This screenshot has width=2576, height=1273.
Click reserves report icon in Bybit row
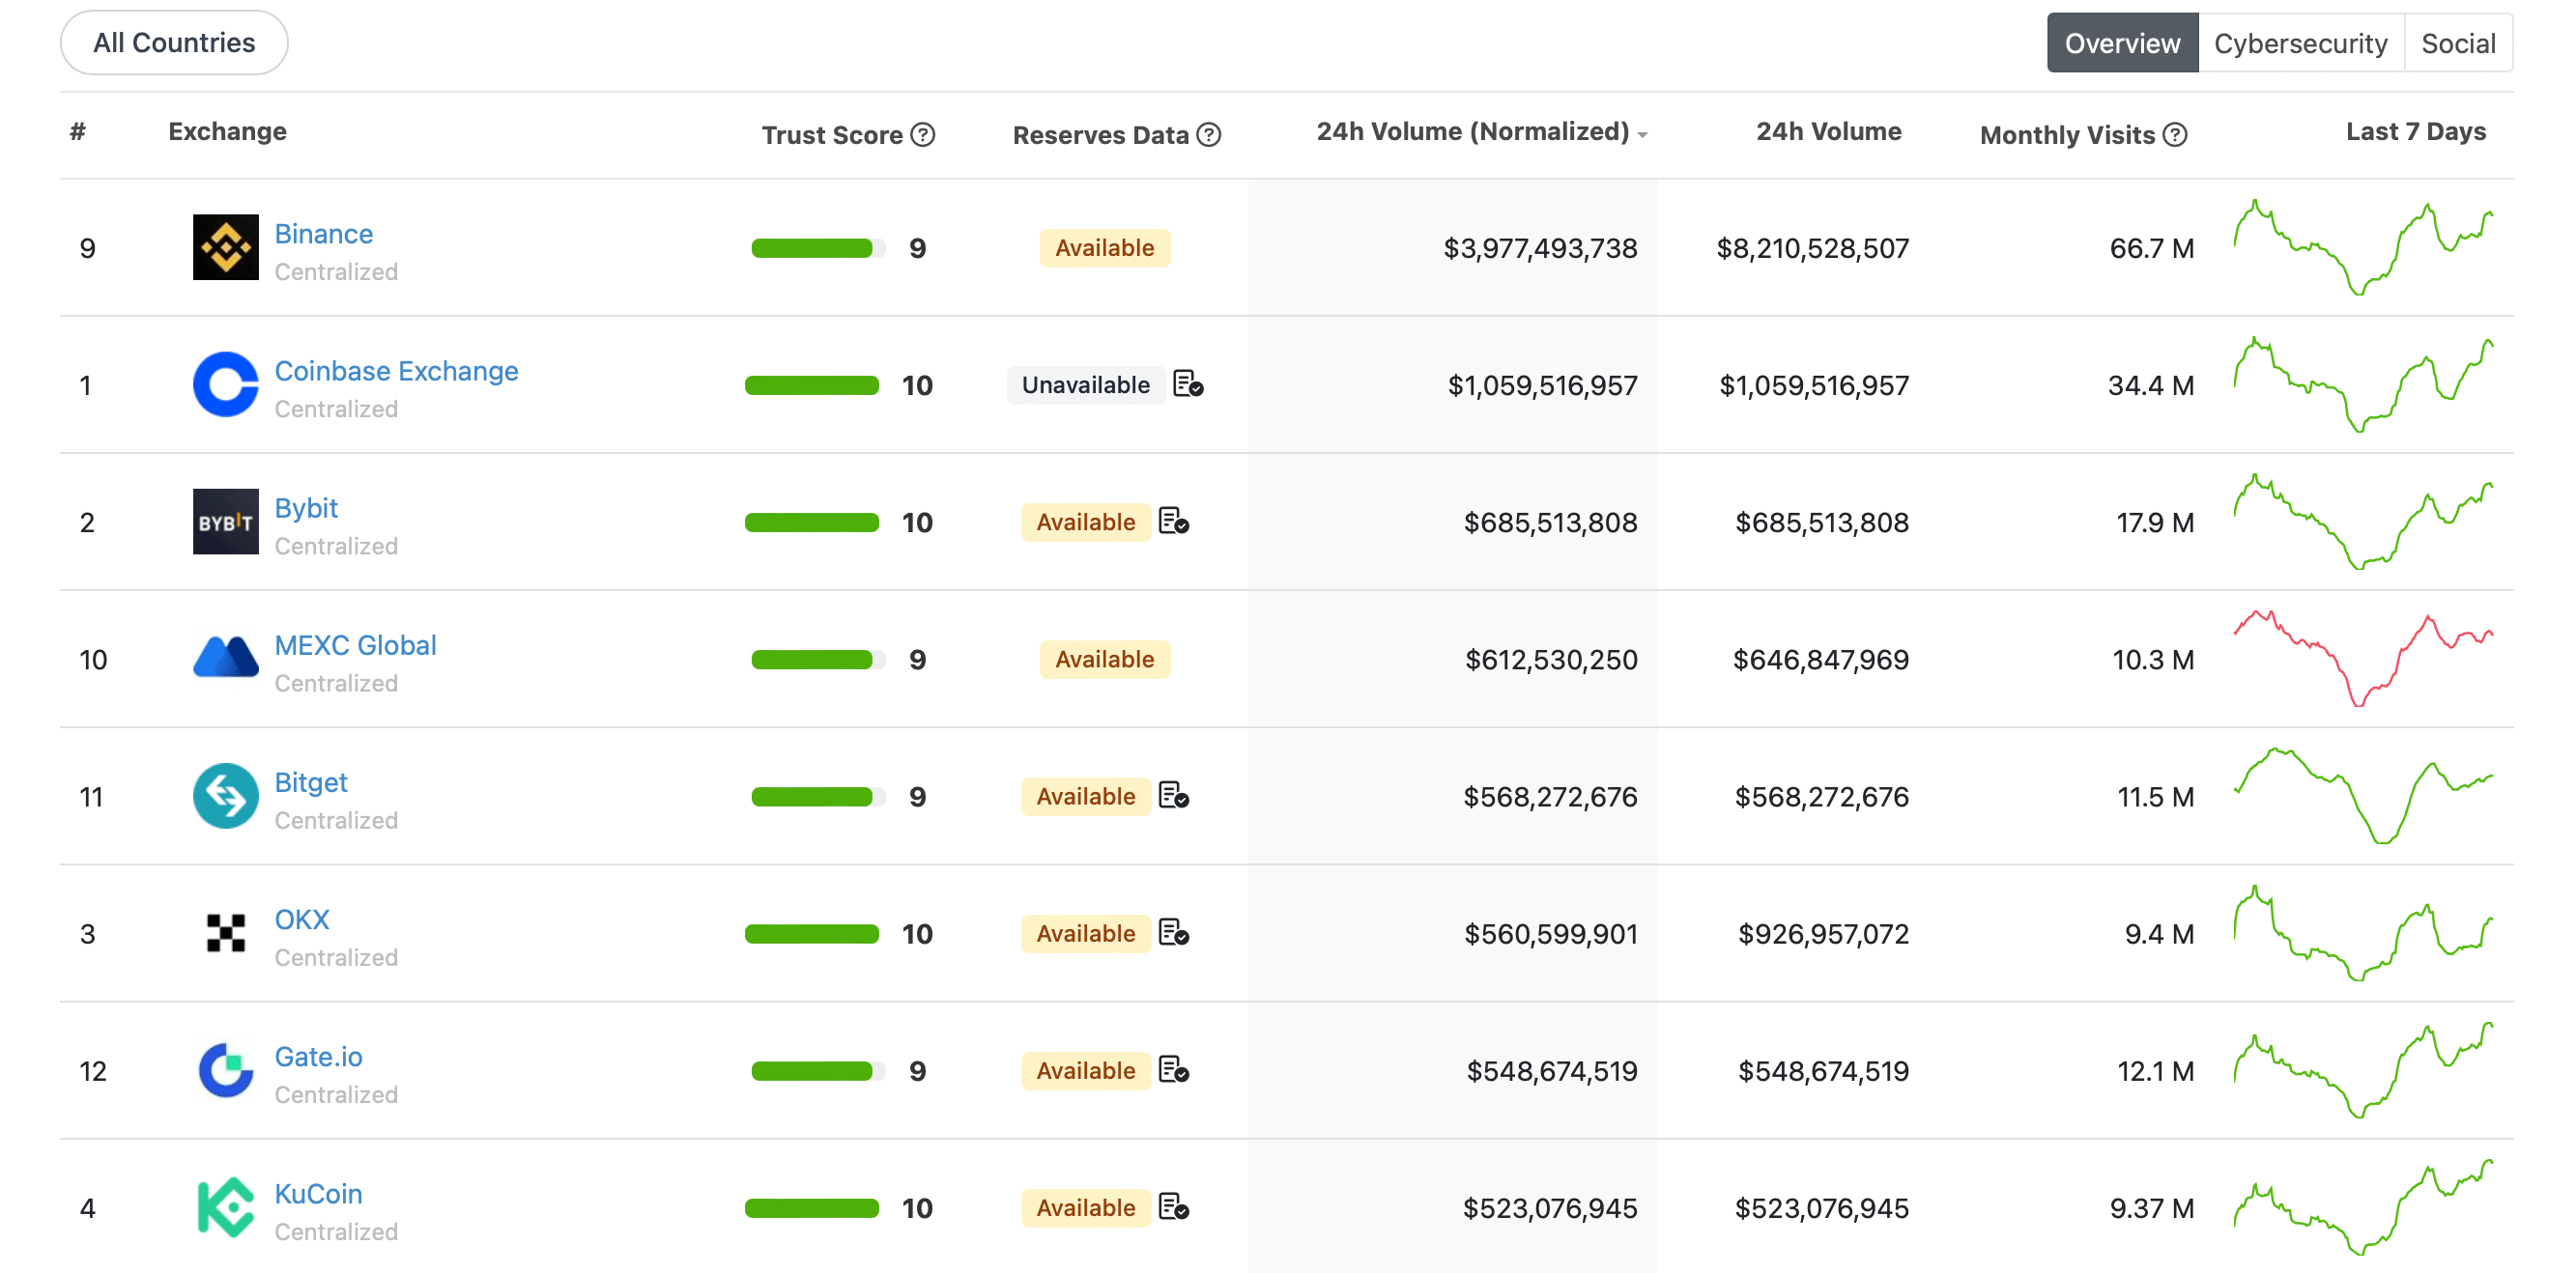tap(1174, 522)
